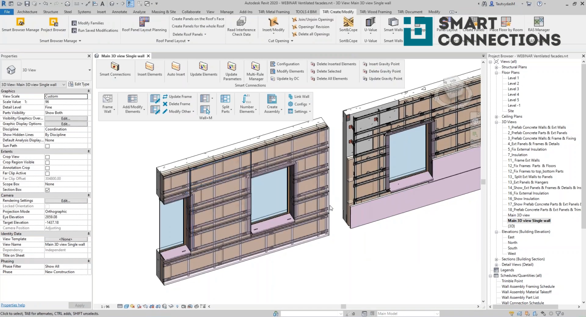Collapse the Floor Plans tree node
The height and width of the screenshot is (317, 586).
pyautogui.click(x=496, y=72)
